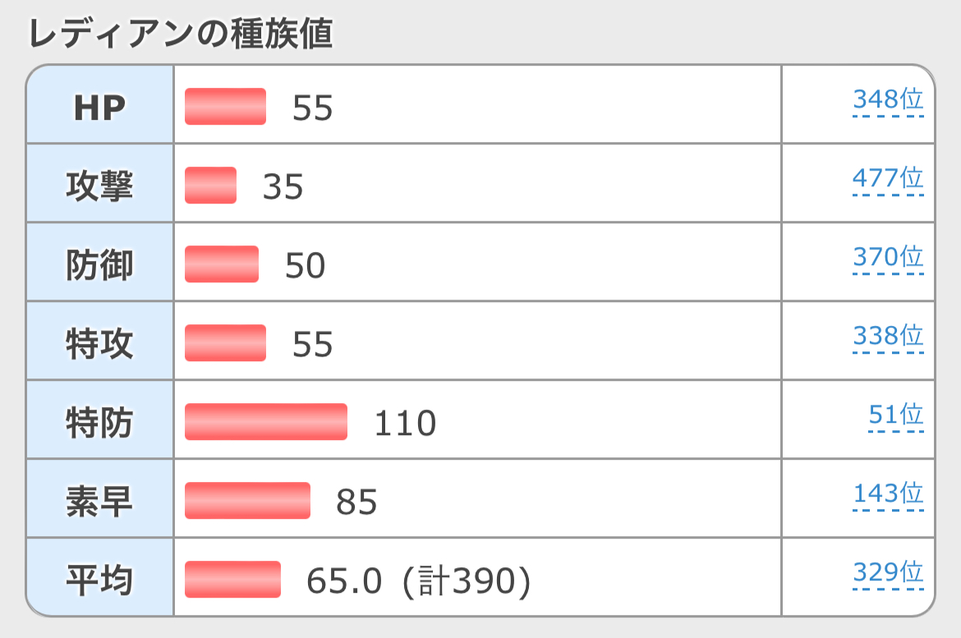Select the red 素早 stat bar
This screenshot has height=638, width=961.
click(x=247, y=501)
